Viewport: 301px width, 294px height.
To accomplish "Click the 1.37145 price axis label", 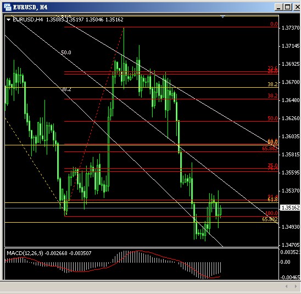I will 291,46.
